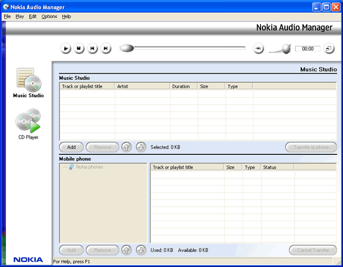Click the Add button in Music Studio

pos(71,147)
